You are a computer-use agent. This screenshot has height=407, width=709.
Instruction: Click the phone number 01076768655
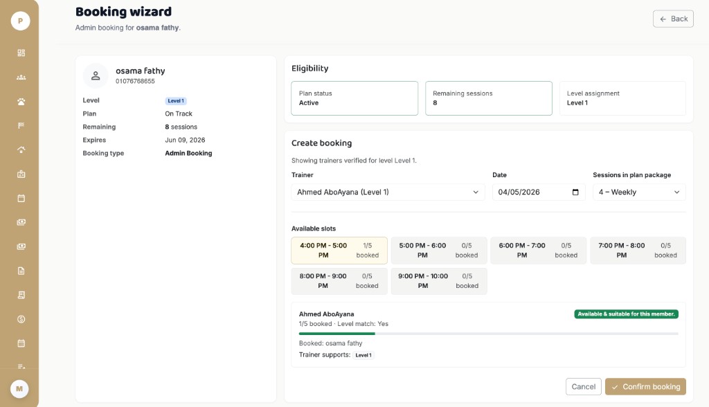pyautogui.click(x=135, y=82)
